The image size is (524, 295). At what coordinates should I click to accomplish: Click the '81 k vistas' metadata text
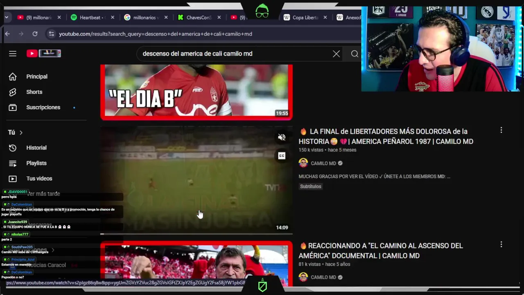[310, 264]
